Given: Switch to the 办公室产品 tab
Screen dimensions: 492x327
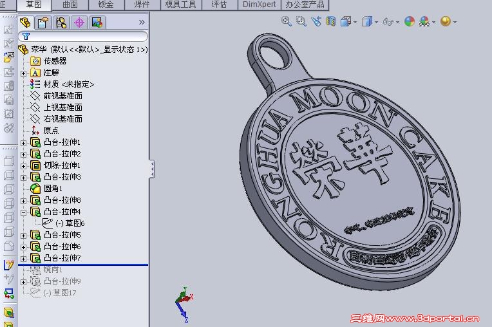Looking at the screenshot, I should point(305,5).
